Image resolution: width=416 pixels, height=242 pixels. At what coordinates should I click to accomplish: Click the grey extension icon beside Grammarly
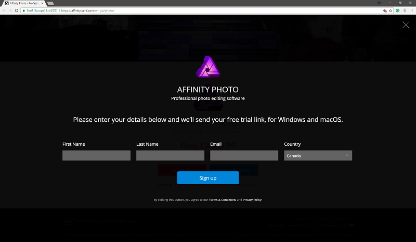[x=405, y=10]
